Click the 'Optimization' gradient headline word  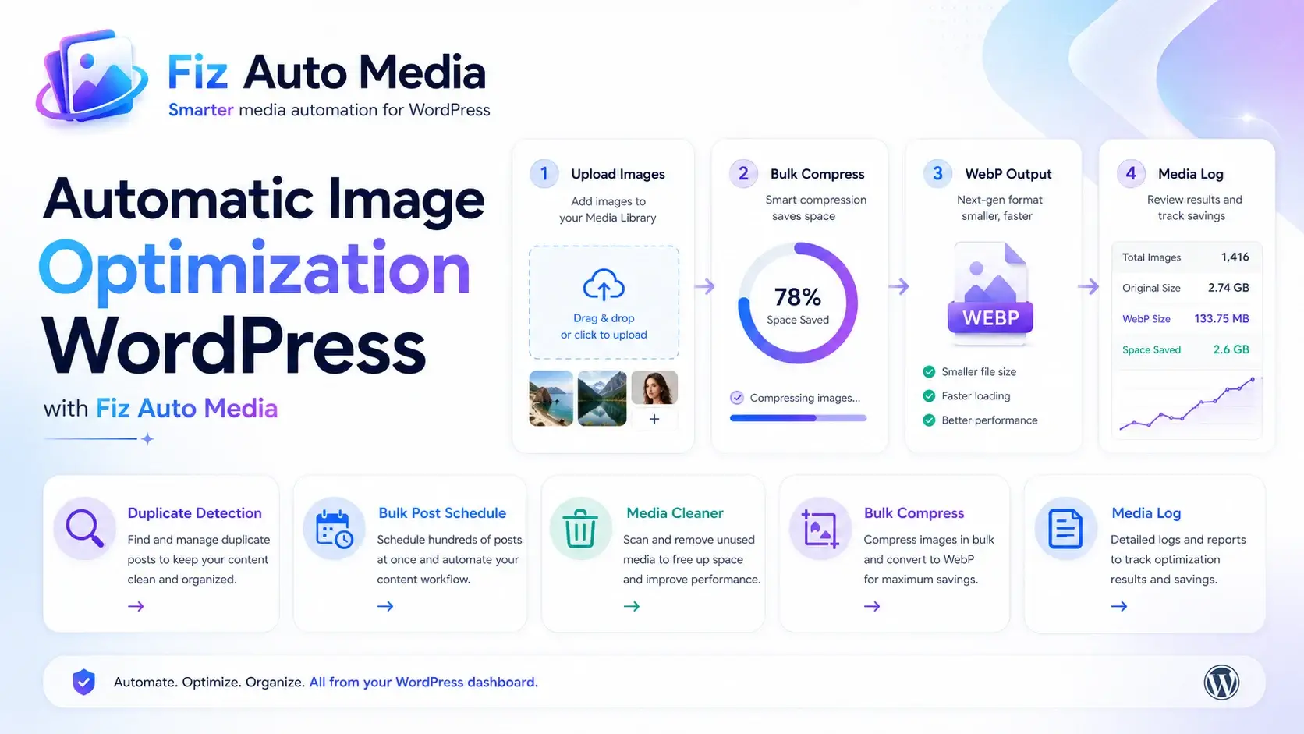[x=255, y=271]
